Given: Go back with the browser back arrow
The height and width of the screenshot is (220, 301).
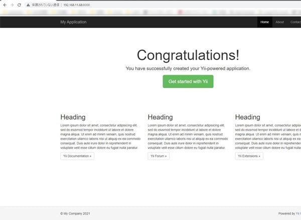Looking at the screenshot, I should (5, 5).
